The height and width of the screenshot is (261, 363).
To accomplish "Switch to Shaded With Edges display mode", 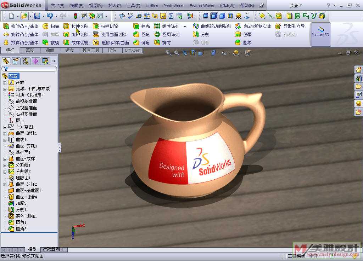I will 214,16.
